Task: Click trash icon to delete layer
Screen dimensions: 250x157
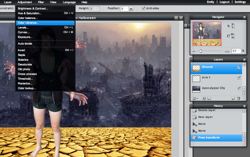Action: (x=238, y=98)
